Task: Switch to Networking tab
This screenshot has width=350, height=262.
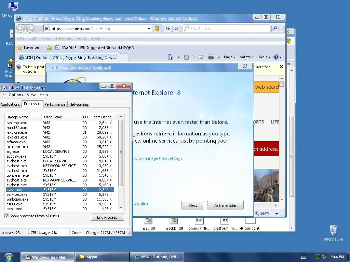Action: [79, 104]
